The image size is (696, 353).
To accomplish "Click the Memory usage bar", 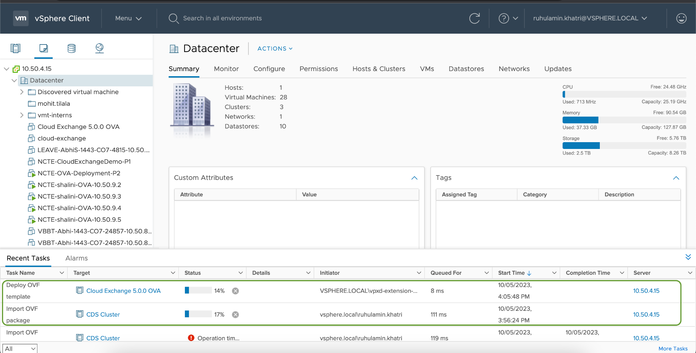I will tap(624, 120).
